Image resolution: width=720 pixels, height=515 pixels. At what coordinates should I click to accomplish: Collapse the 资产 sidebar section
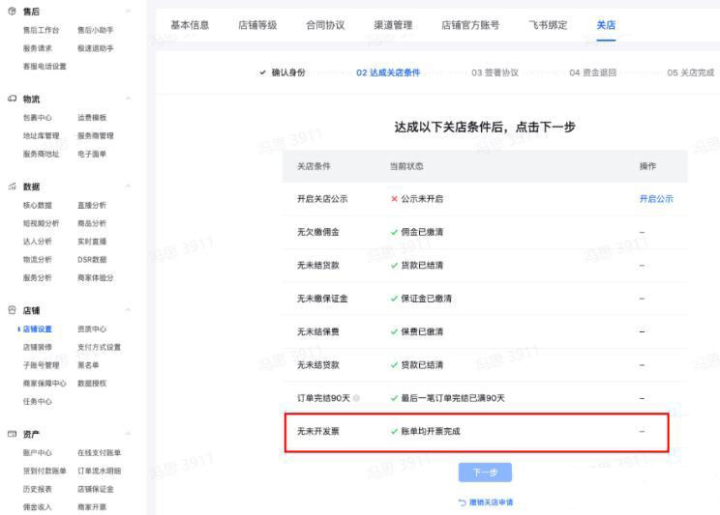(x=129, y=434)
